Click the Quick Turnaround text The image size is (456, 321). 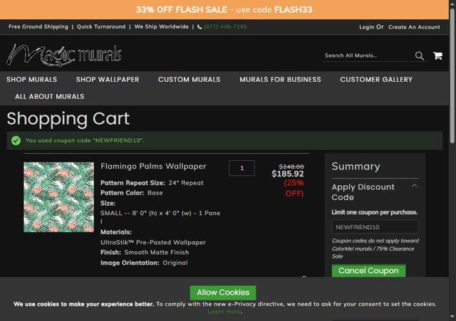pos(101,27)
